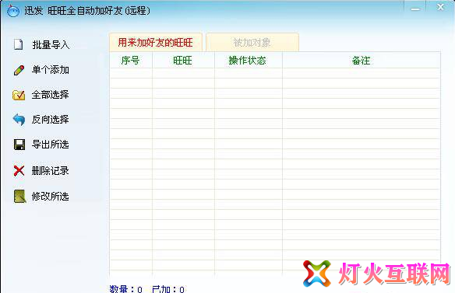Screen dimensions: 455x293
Task: Click the 备注 column header
Action: (x=361, y=61)
